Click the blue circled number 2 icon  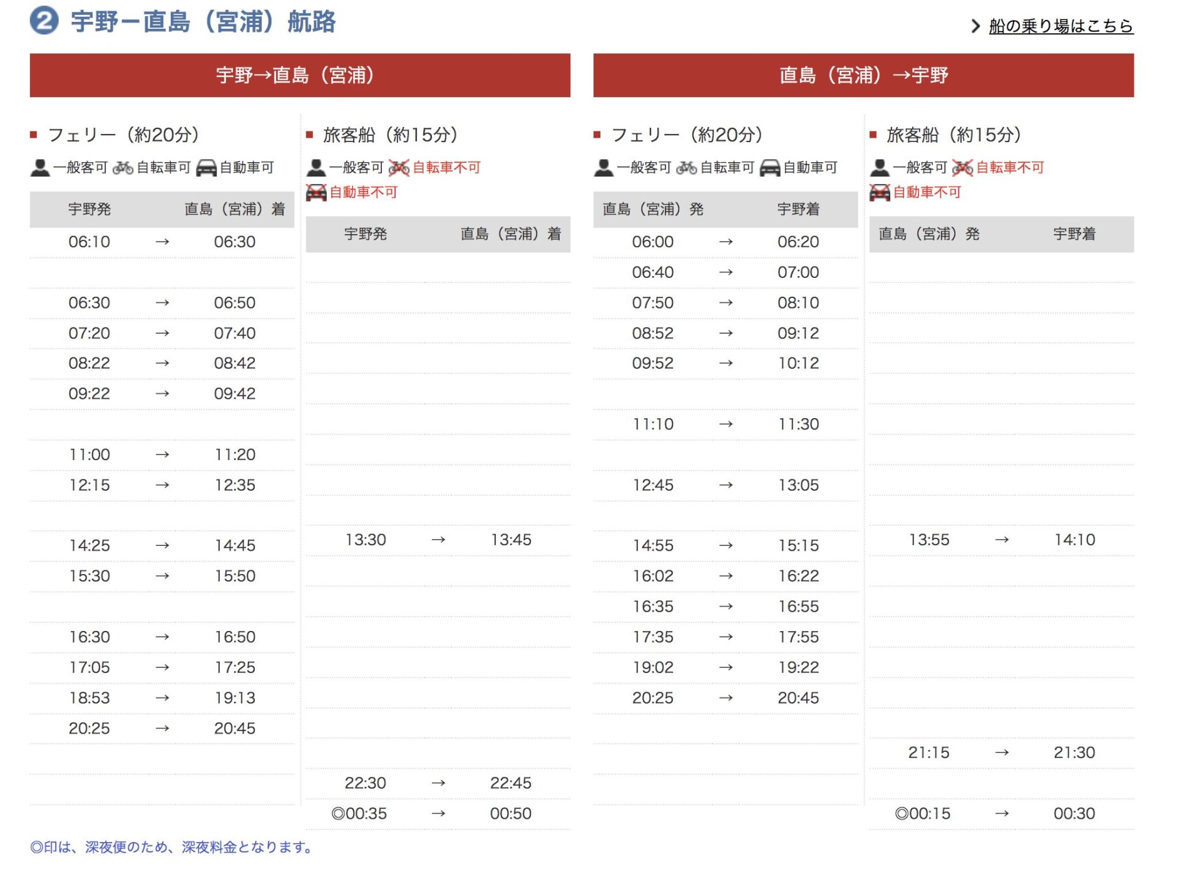tap(44, 21)
